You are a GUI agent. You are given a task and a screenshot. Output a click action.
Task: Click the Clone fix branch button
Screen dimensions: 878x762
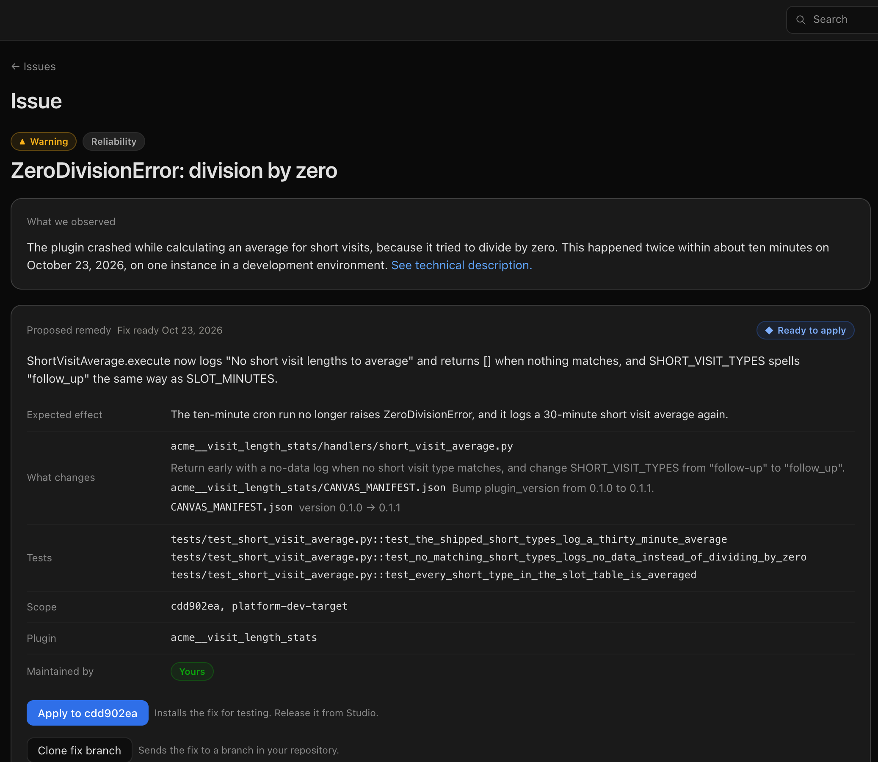pyautogui.click(x=80, y=750)
